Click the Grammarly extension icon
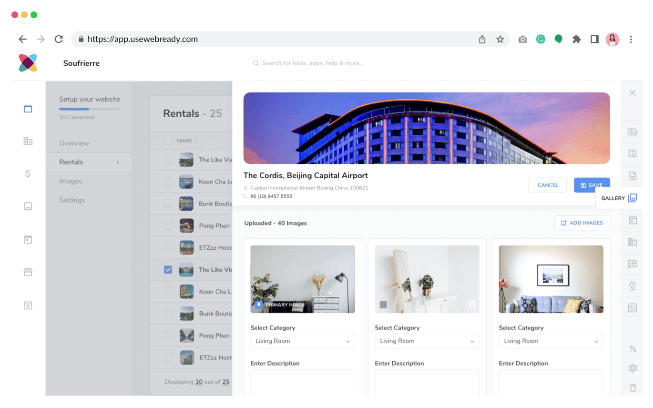653x408 pixels. pos(541,39)
